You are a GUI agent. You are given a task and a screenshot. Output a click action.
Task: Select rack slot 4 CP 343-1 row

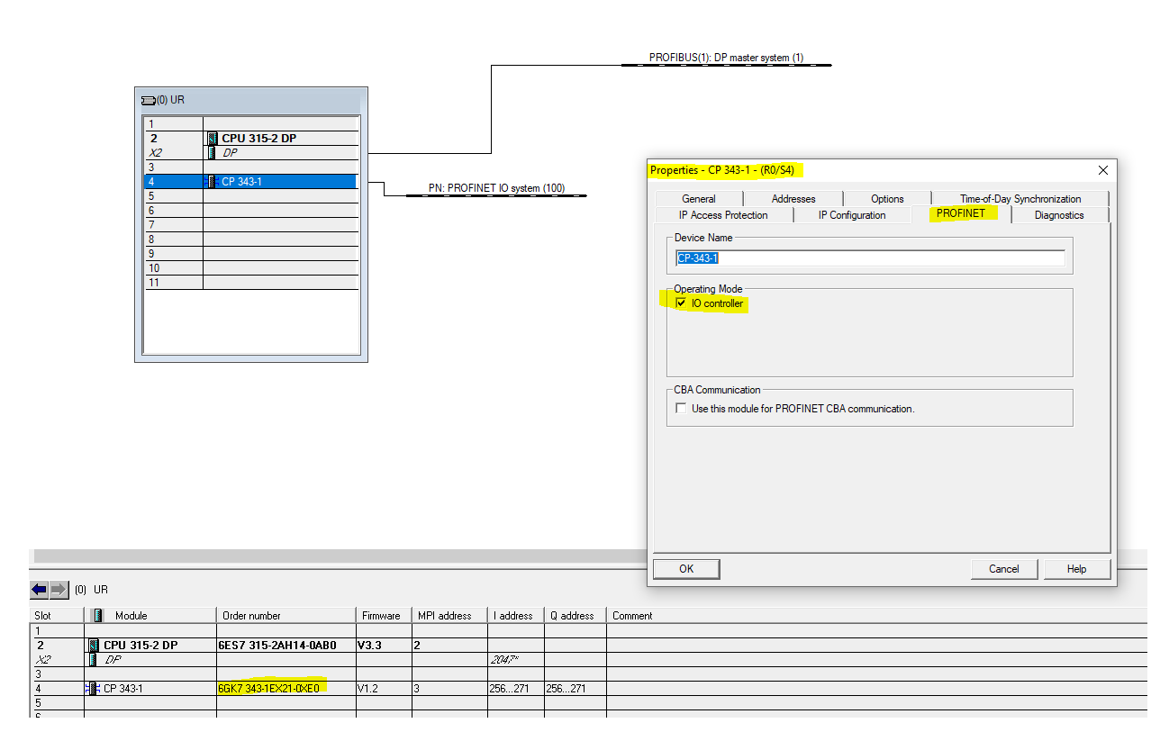[251, 182]
